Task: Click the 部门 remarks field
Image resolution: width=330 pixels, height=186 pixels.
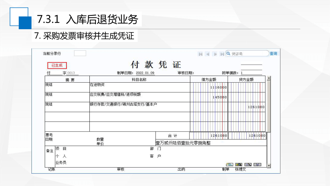Action: 155,148
